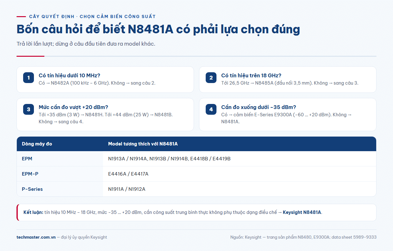Select the number 1 badge of the first question
The image size is (393, 251).
click(x=29, y=78)
